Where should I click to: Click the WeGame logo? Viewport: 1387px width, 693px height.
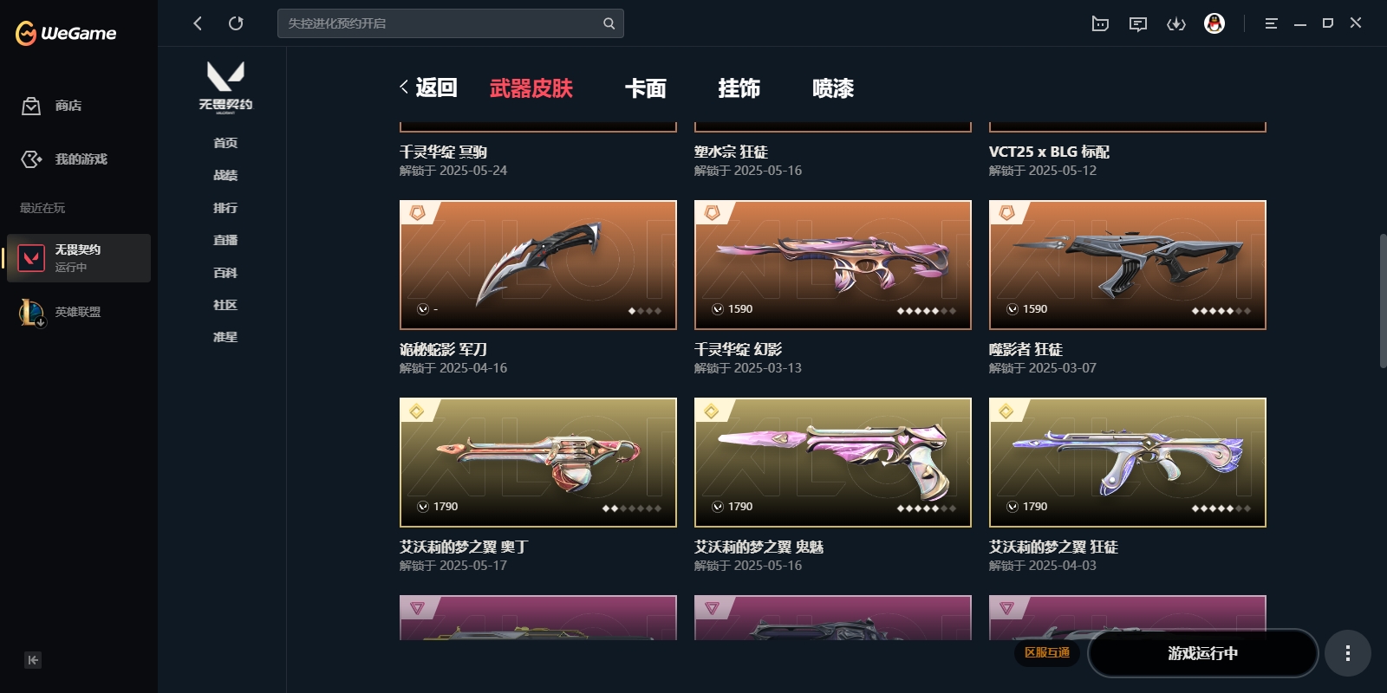coord(66,33)
